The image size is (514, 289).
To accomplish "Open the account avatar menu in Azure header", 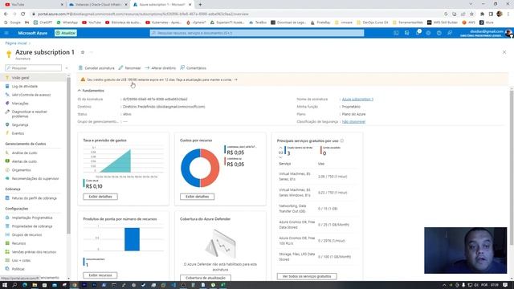I will pyautogui.click(x=508, y=33).
